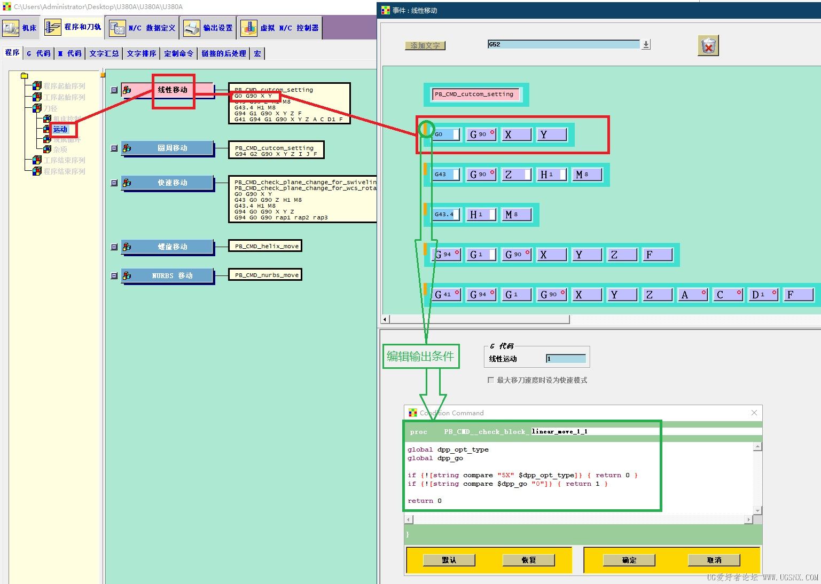Click the 默认 button in Condition Command
Image resolution: width=821 pixels, height=584 pixels.
click(x=449, y=560)
